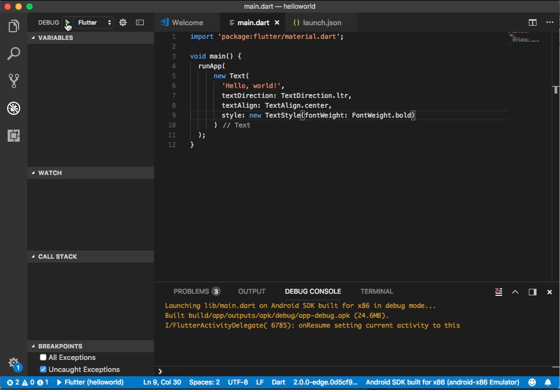
Task: Click the code minimap in editor
Action: 523,38
